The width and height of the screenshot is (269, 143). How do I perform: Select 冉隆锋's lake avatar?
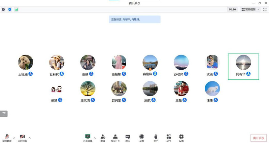tap(150, 62)
